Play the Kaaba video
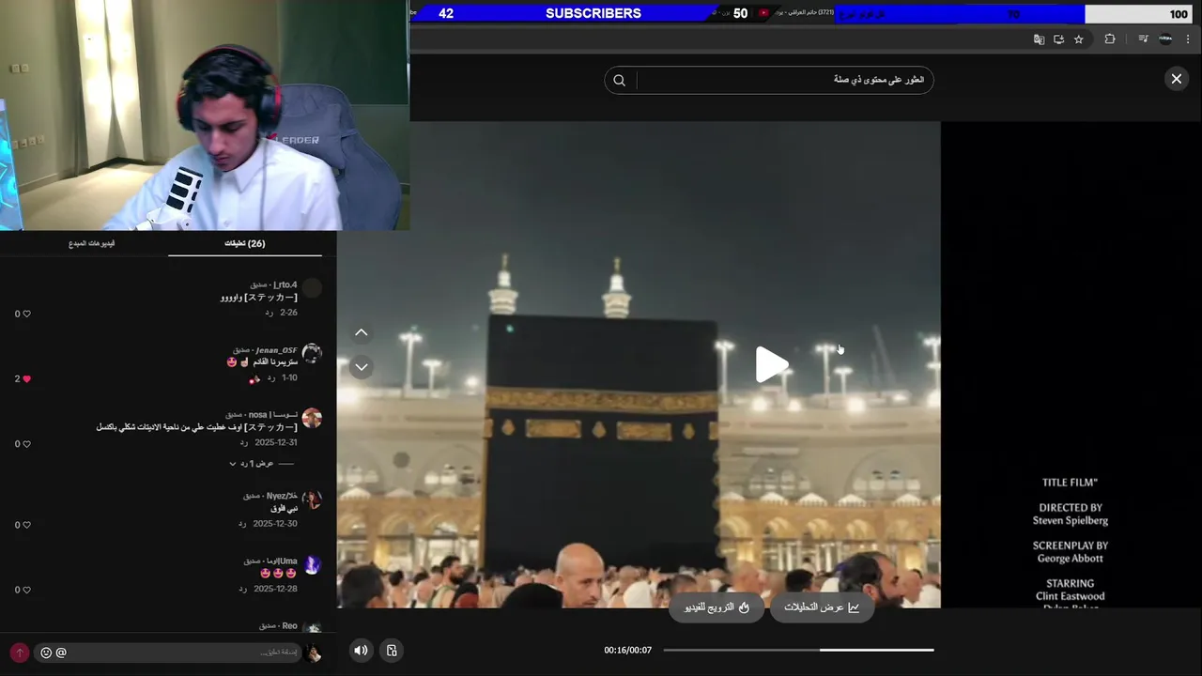The height and width of the screenshot is (676, 1202). (x=771, y=364)
